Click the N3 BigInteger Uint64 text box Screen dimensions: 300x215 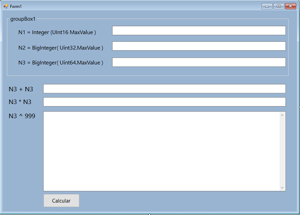(x=199, y=62)
